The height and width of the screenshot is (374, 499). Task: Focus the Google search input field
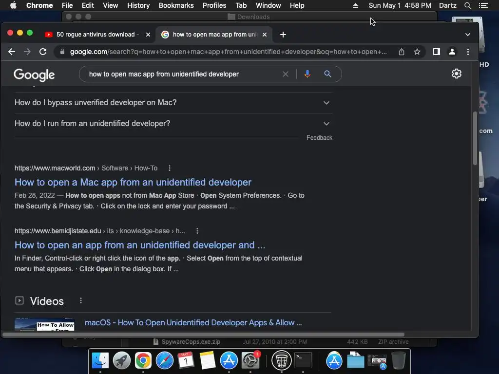pyautogui.click(x=183, y=74)
